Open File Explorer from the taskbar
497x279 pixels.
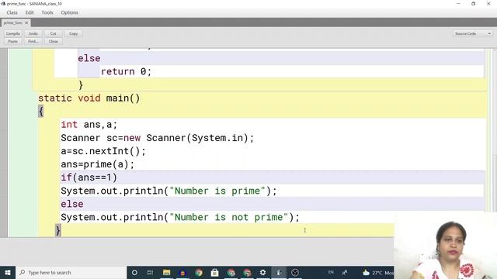(166, 272)
